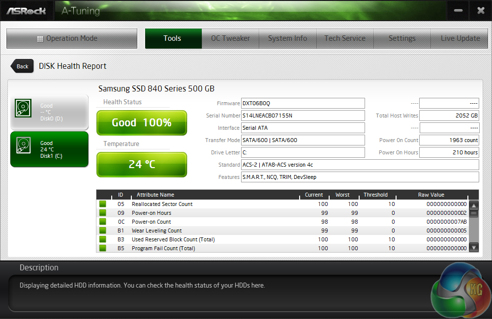Click green status square for Wear Leveling Count
The image size is (492, 319).
click(103, 231)
